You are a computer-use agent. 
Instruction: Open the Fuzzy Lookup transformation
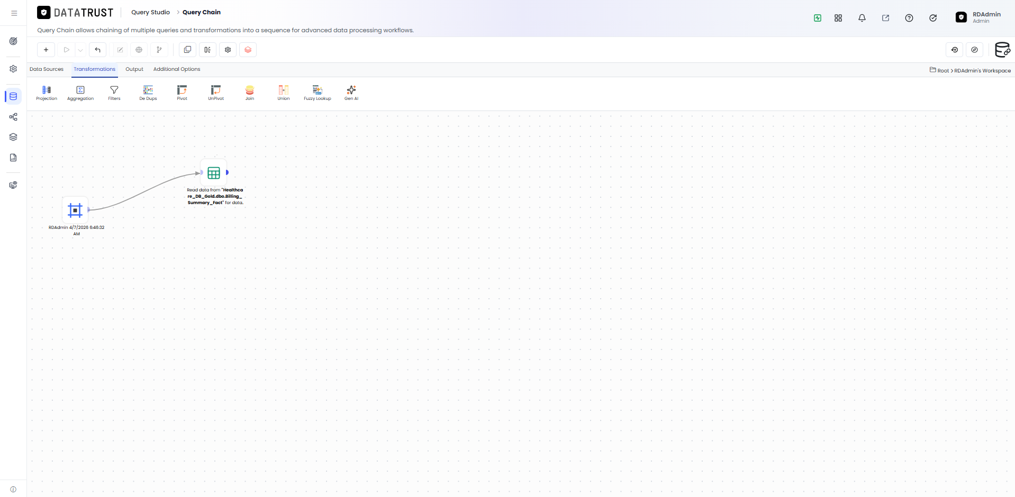pos(318,93)
